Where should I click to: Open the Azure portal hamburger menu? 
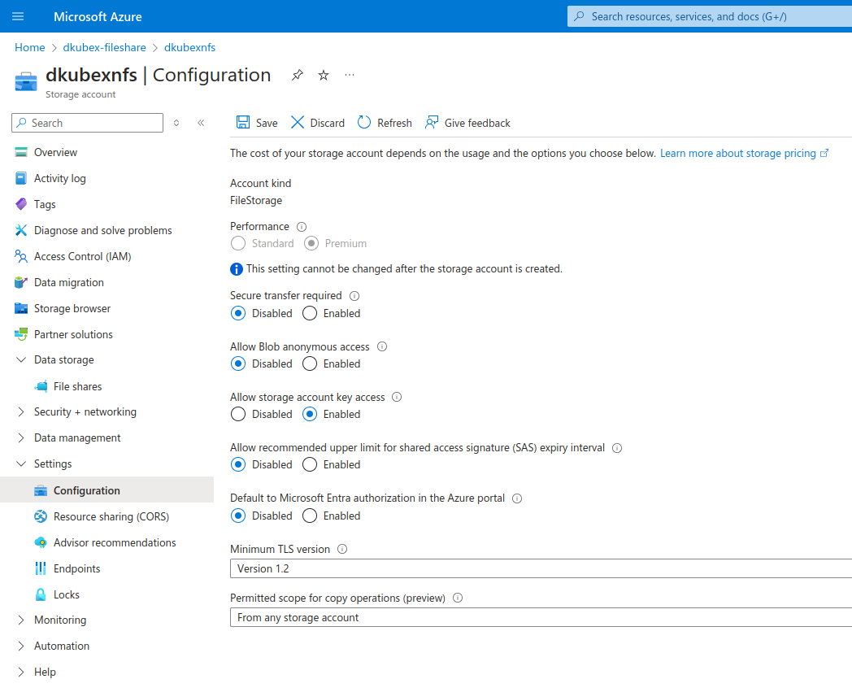click(18, 16)
